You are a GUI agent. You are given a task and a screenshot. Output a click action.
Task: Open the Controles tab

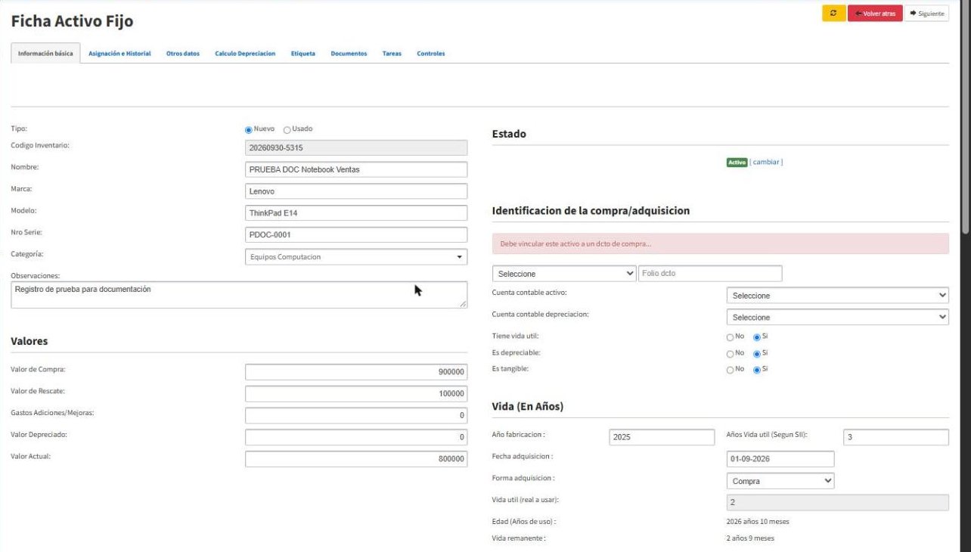point(431,54)
